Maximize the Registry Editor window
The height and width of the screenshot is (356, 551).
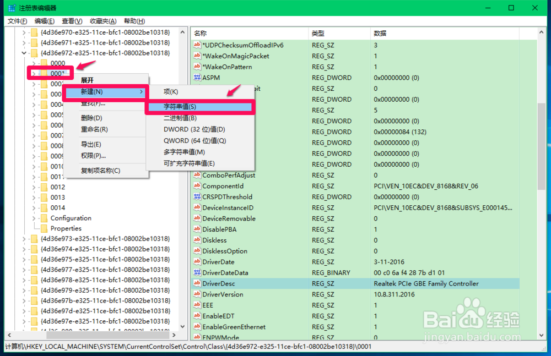click(x=511, y=8)
